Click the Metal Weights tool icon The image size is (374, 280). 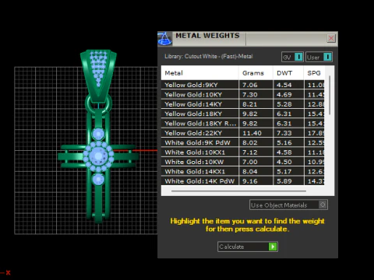pyautogui.click(x=164, y=39)
